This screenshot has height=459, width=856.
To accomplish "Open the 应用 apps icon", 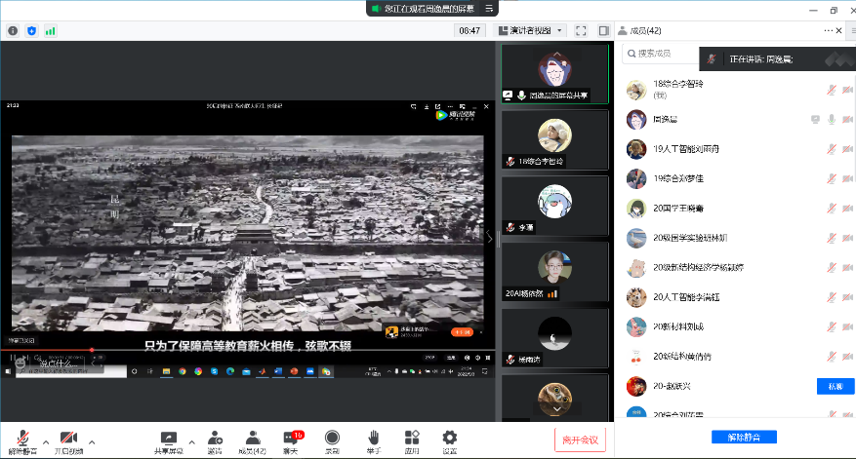I will pyautogui.click(x=412, y=442).
